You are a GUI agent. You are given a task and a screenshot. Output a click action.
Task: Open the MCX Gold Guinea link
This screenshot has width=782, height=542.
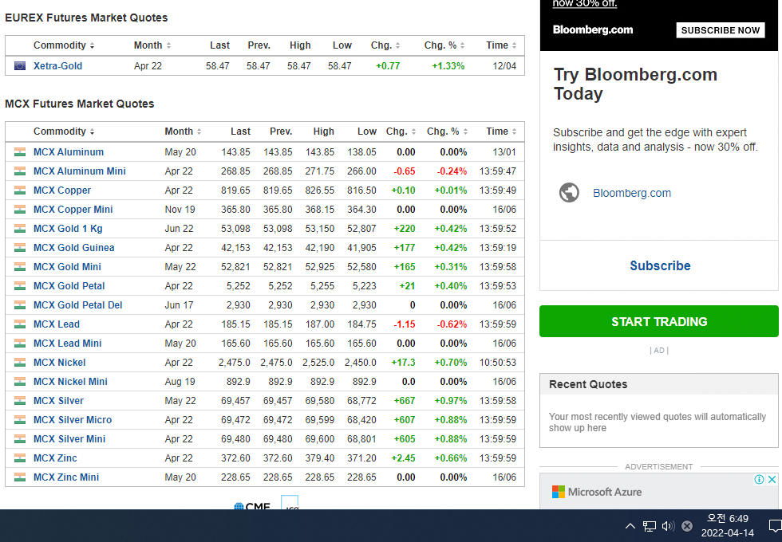point(73,248)
